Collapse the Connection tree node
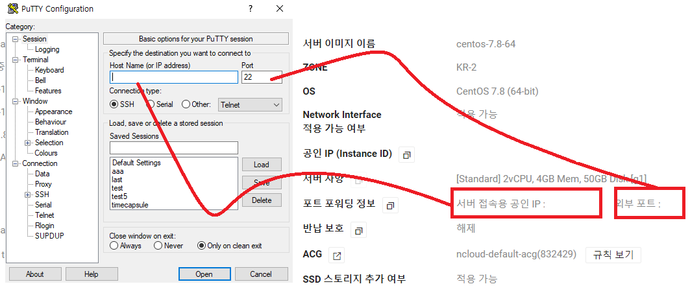Screen dimensions: 690x295 pyautogui.click(x=16, y=163)
